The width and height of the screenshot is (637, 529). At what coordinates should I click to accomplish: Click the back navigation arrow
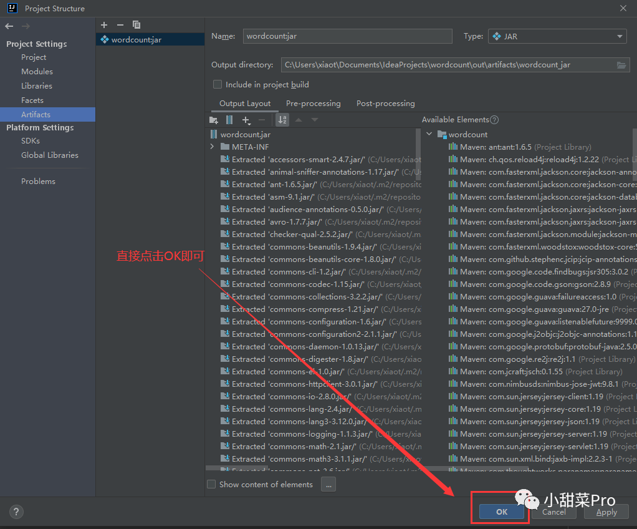pos(9,26)
